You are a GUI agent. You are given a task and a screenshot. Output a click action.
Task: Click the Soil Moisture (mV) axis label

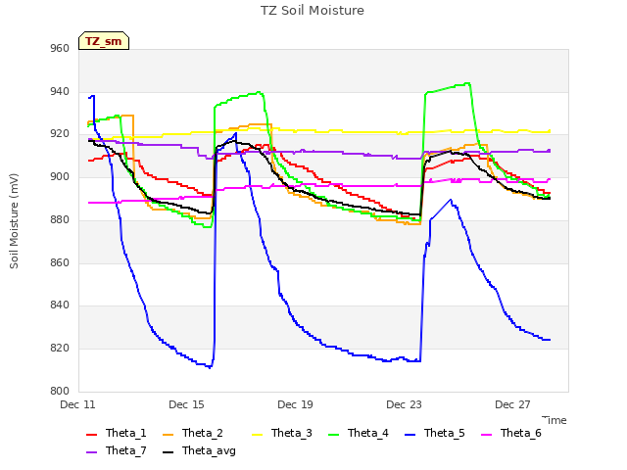click(14, 221)
